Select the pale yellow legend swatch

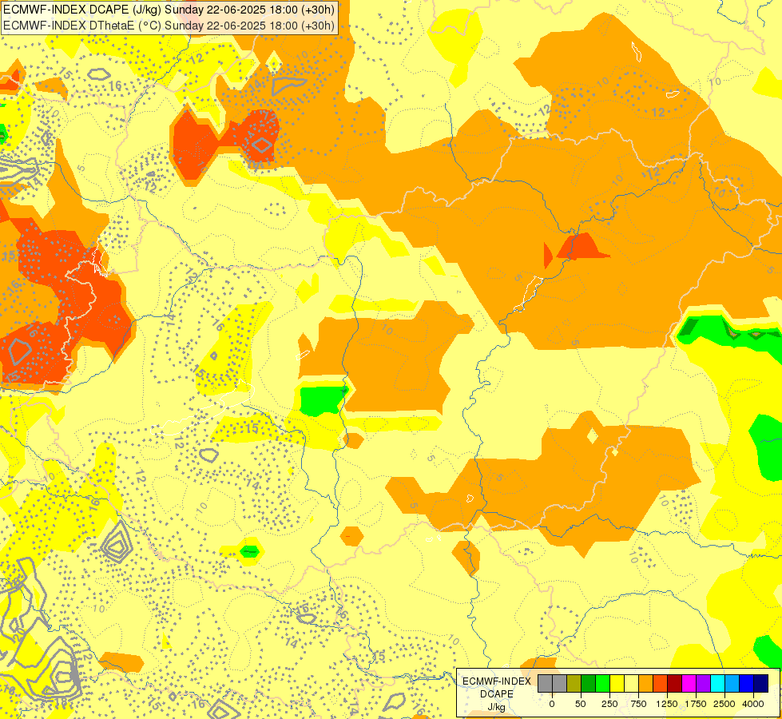tap(631, 683)
